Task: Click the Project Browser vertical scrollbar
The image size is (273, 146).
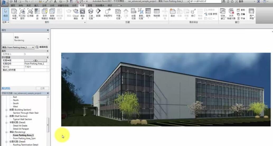Action: point(48,125)
